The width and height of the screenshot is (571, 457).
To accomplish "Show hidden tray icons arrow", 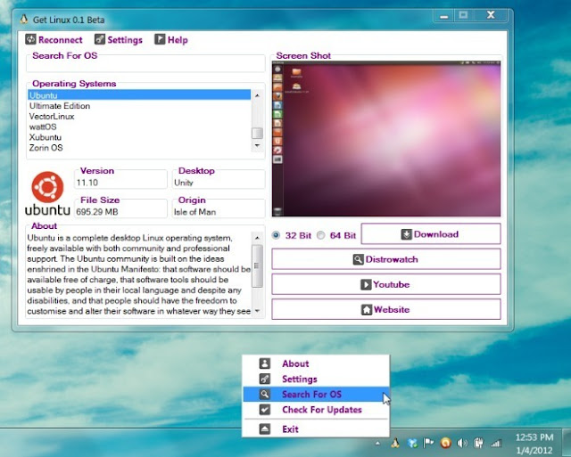I will coord(377,443).
